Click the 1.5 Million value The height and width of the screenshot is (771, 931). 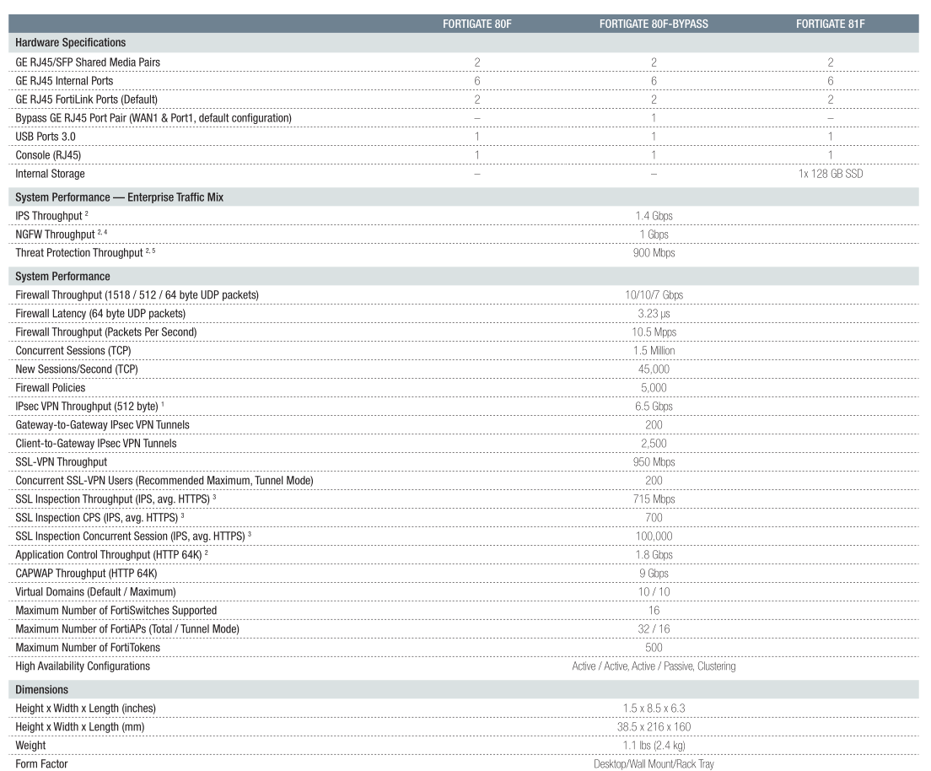point(654,350)
